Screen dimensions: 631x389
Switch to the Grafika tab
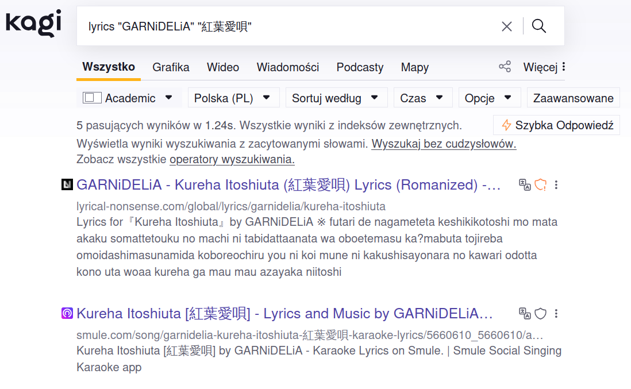click(171, 67)
